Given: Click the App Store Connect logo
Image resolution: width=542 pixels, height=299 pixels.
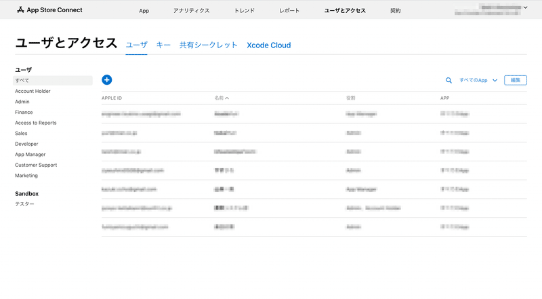Looking at the screenshot, I should click(49, 10).
